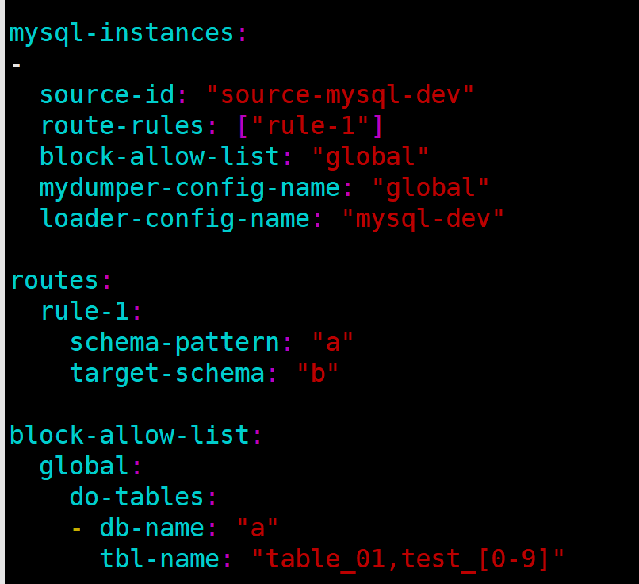Click the mysql-instances key
This screenshot has height=584, width=639.
[122, 33]
